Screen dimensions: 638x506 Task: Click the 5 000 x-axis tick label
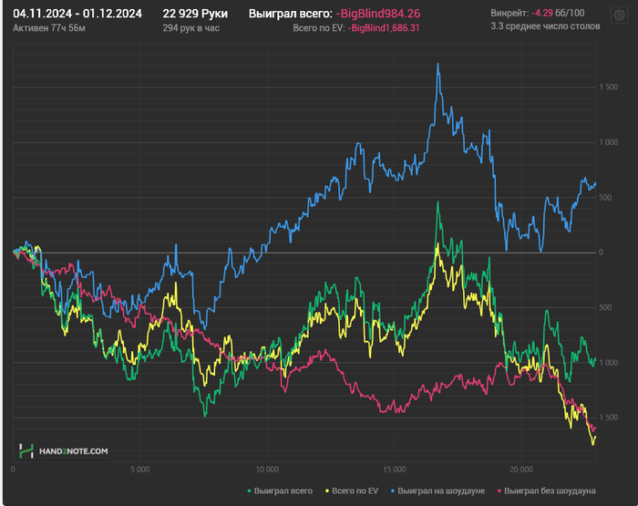(x=140, y=470)
